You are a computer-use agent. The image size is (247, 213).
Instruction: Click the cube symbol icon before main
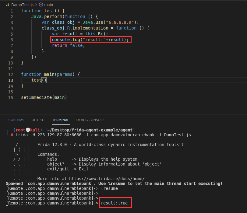pyautogui.click(x=41, y=5)
